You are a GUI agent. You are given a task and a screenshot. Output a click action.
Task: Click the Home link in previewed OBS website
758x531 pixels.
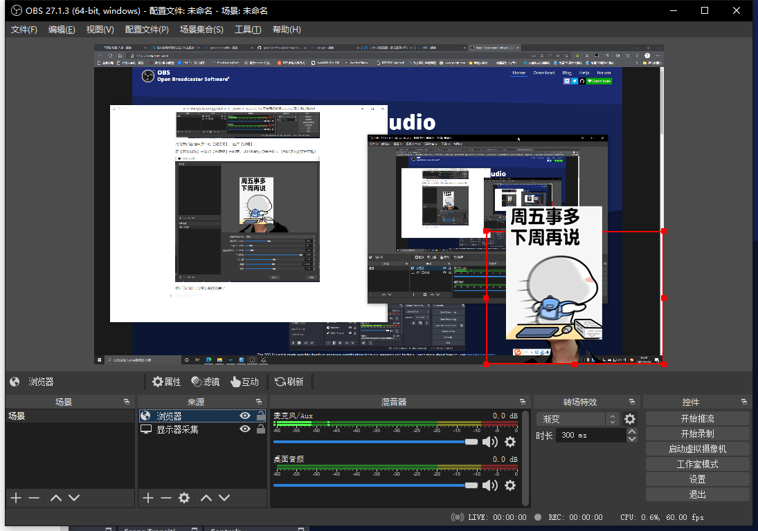pyautogui.click(x=518, y=73)
